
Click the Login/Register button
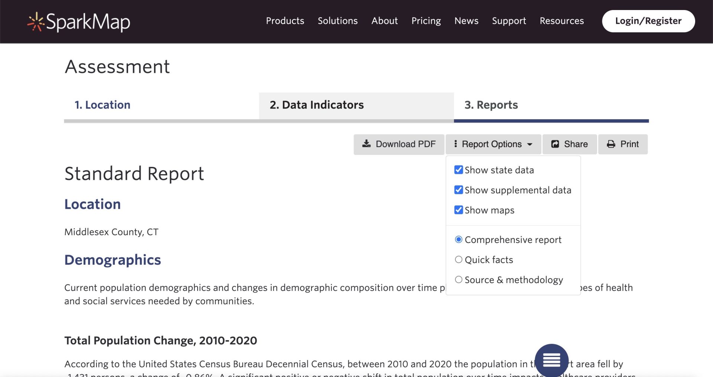click(648, 21)
